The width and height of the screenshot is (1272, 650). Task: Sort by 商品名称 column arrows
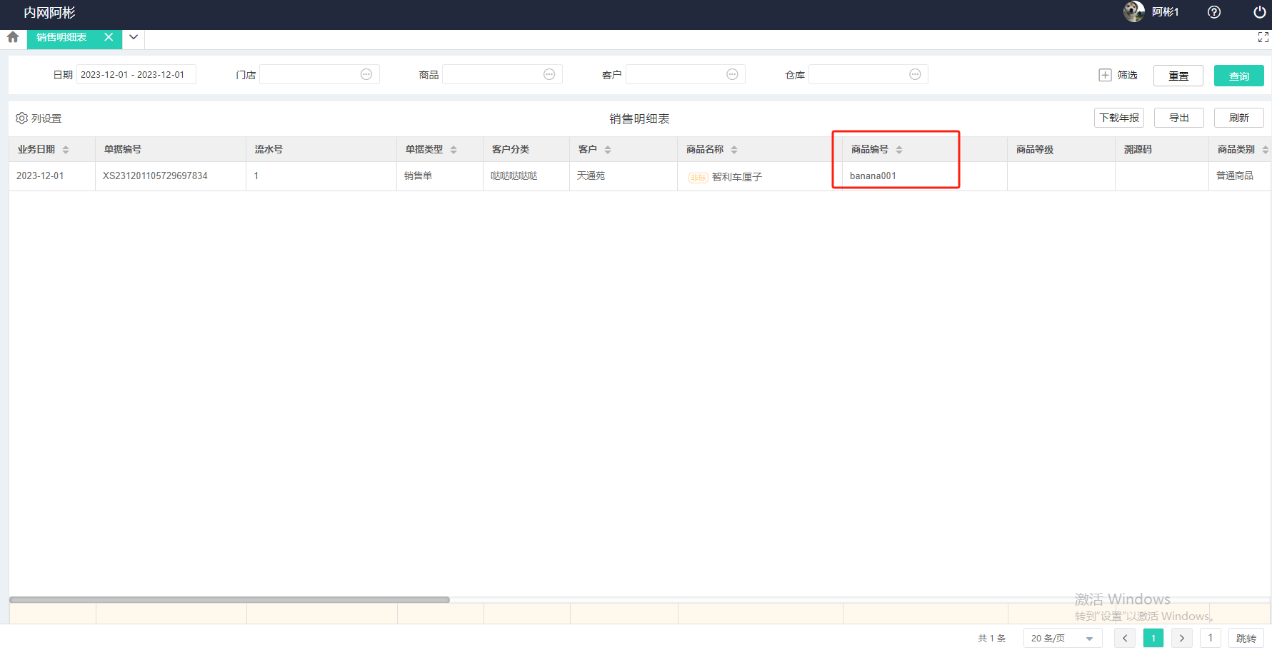tap(734, 150)
